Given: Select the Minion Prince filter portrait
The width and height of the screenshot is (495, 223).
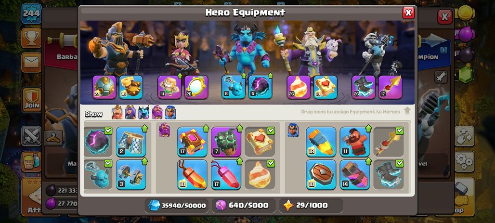Looking at the screenshot, I should coord(143,112).
